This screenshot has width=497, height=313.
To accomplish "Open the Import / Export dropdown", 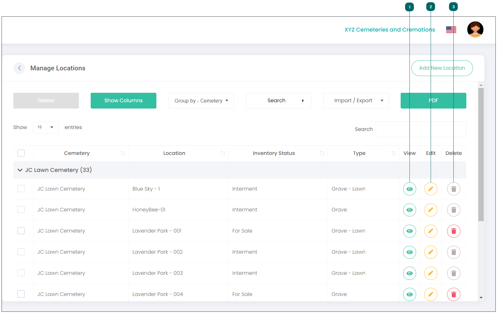I will click(x=356, y=101).
